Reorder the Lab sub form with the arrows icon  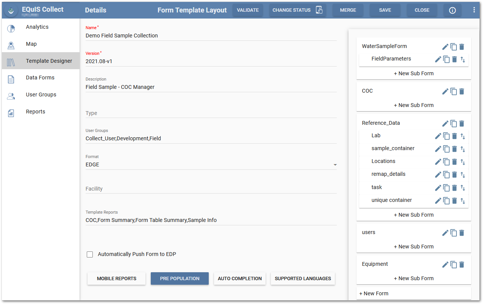463,136
